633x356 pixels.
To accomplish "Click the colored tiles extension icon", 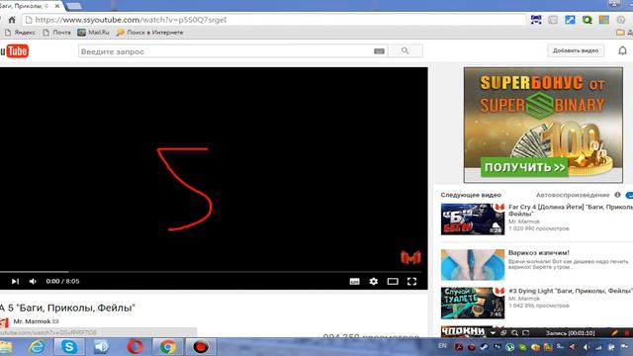I will pyautogui.click(x=604, y=20).
